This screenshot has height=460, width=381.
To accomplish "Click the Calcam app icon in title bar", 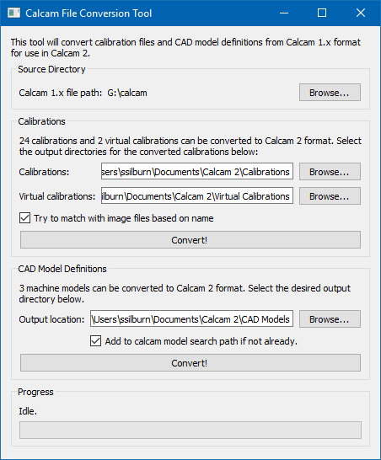I will [13, 13].
